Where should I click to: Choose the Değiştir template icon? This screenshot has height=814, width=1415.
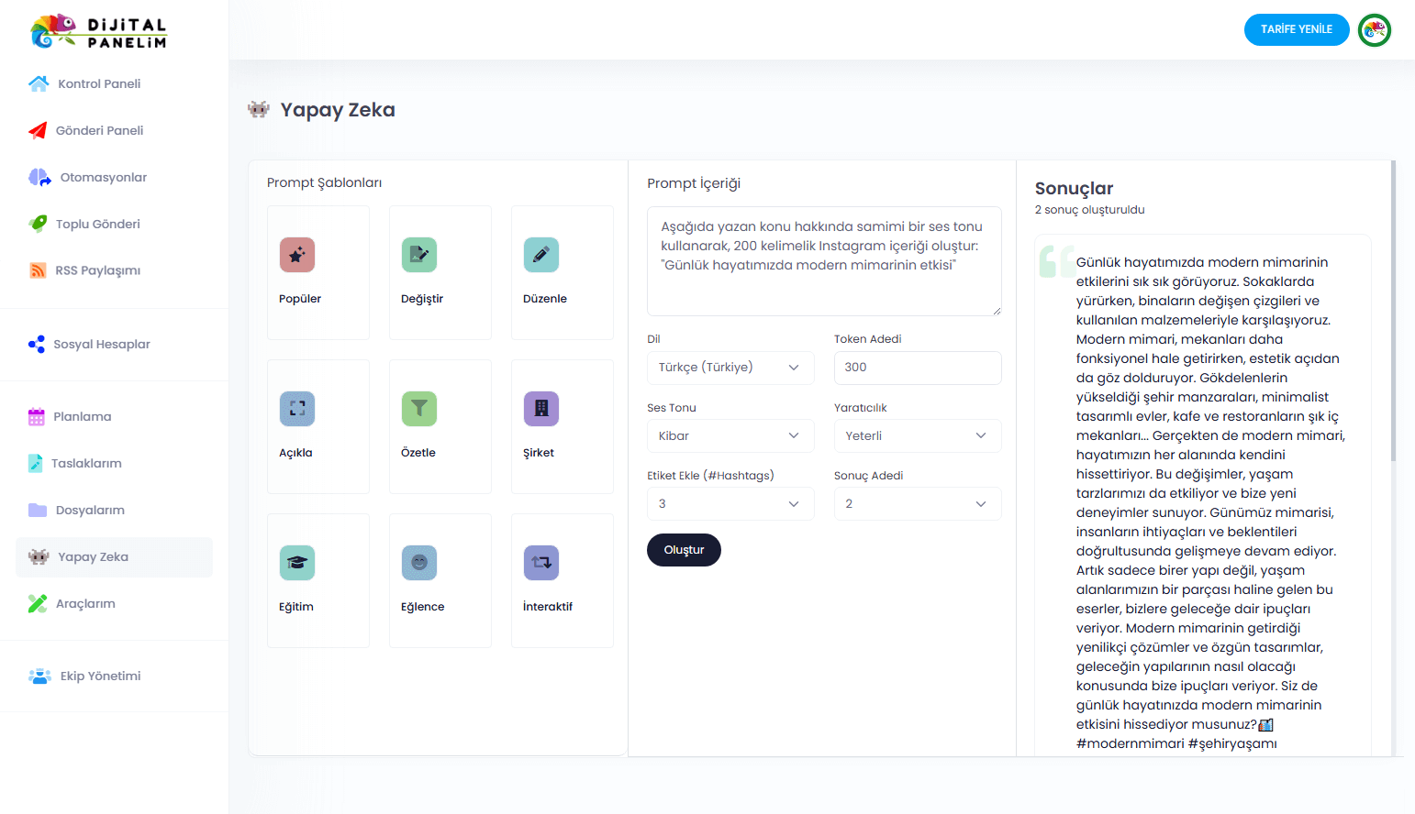pos(418,255)
